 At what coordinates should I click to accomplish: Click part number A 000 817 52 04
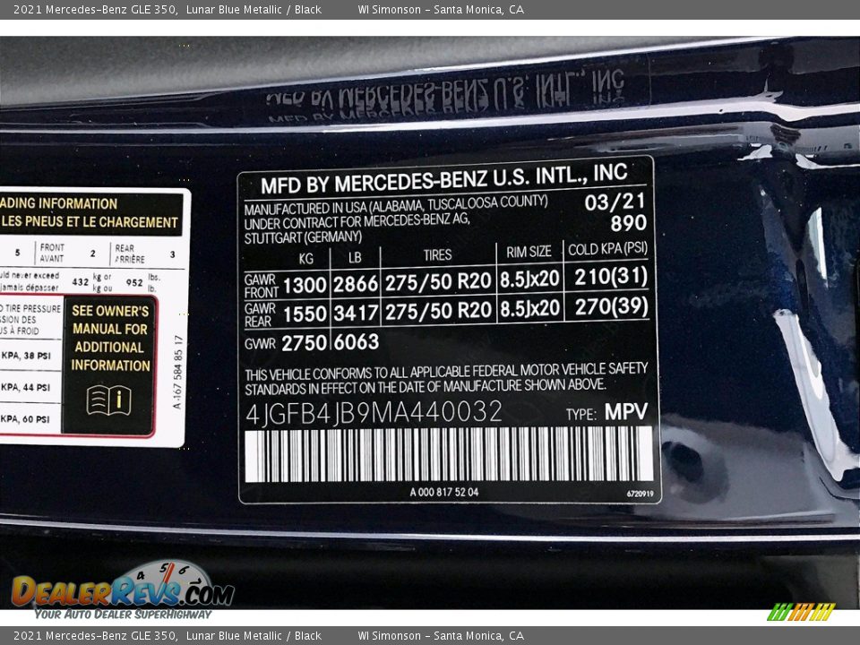point(443,492)
